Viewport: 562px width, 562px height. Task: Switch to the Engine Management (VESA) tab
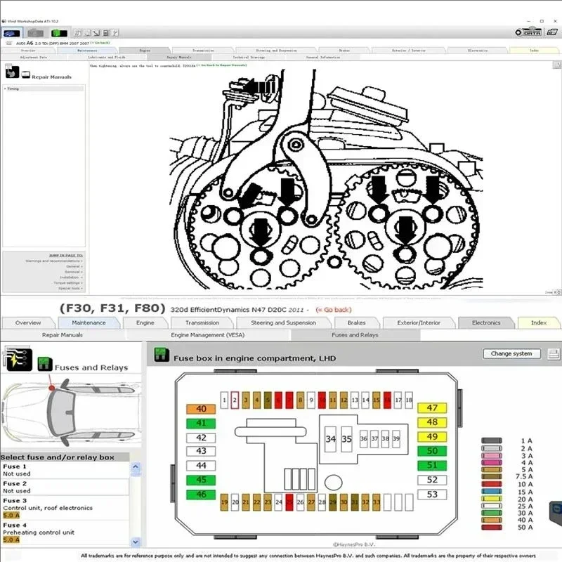click(207, 335)
